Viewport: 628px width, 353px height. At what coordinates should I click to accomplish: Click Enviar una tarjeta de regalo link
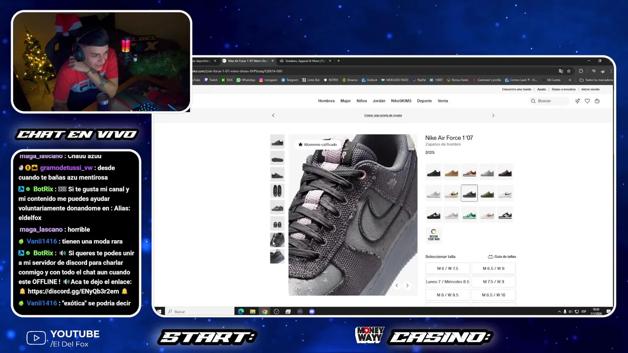[x=383, y=115]
